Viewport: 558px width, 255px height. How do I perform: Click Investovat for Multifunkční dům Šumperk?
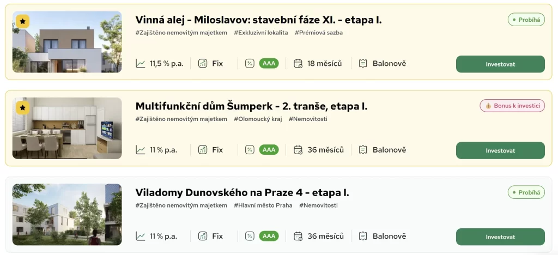(500, 150)
